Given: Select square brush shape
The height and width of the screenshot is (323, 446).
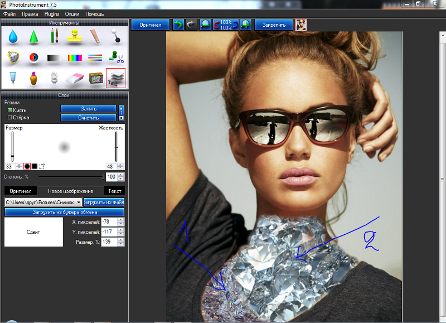Looking at the screenshot, I should (35, 166).
